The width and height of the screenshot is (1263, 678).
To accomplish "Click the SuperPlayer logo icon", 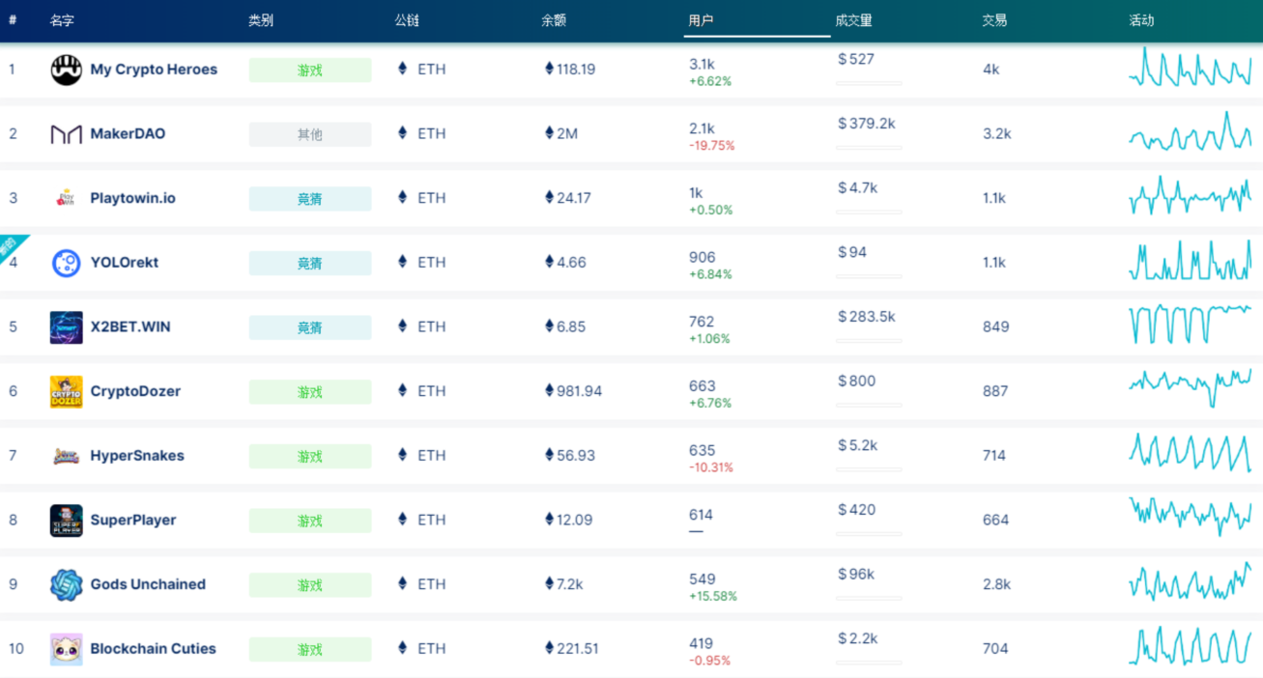I will click(67, 521).
